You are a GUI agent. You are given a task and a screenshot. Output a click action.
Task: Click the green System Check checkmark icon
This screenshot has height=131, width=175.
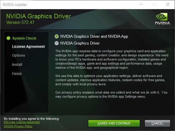pos(8,38)
